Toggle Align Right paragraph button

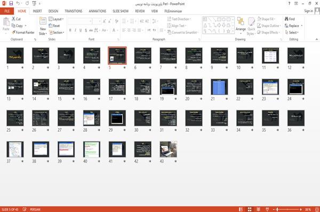point(134,30)
